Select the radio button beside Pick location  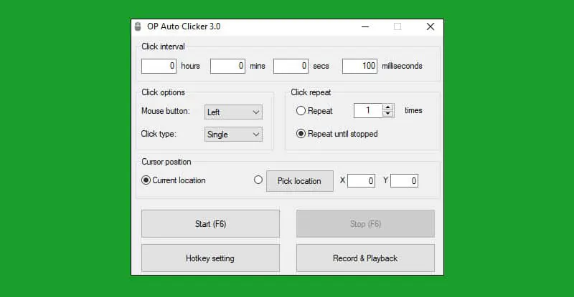[x=258, y=180]
